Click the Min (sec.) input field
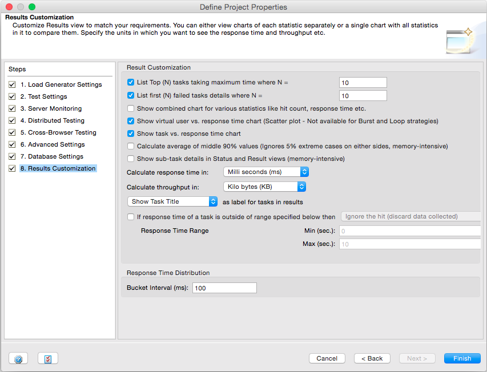Viewport: 487px width, 372px height. pyautogui.click(x=410, y=231)
